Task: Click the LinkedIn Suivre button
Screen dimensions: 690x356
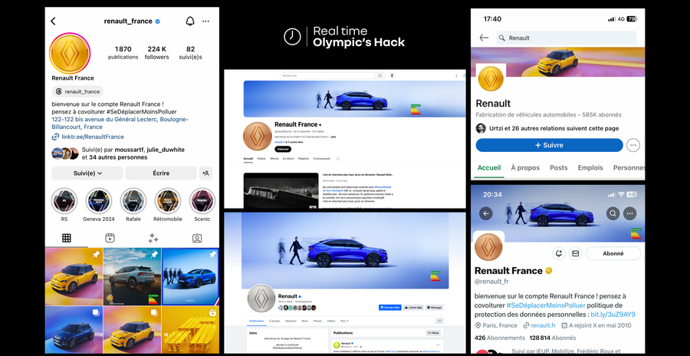Action: 549,145
